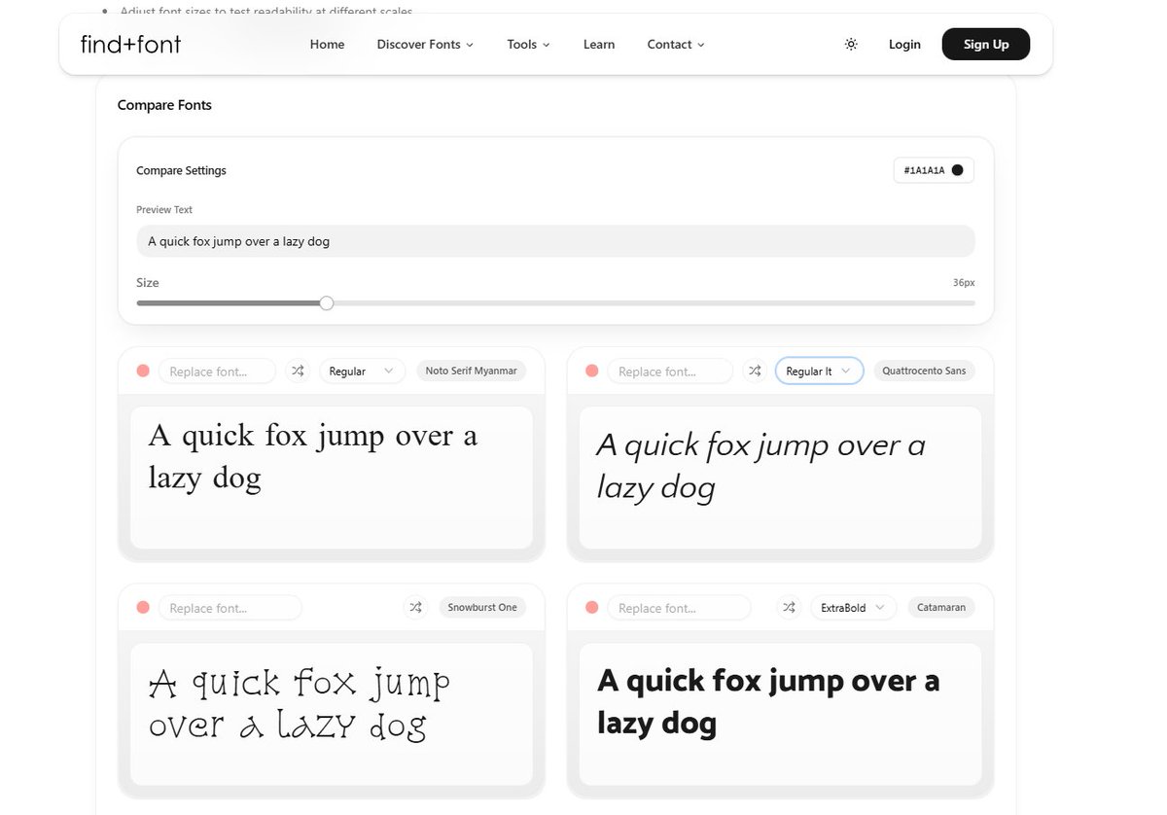Remove the Catamaran card via red dot
1167x815 pixels.
(592, 607)
